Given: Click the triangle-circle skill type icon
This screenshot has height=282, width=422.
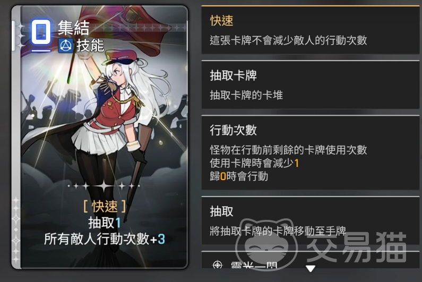Looking at the screenshot, I should click(66, 46).
